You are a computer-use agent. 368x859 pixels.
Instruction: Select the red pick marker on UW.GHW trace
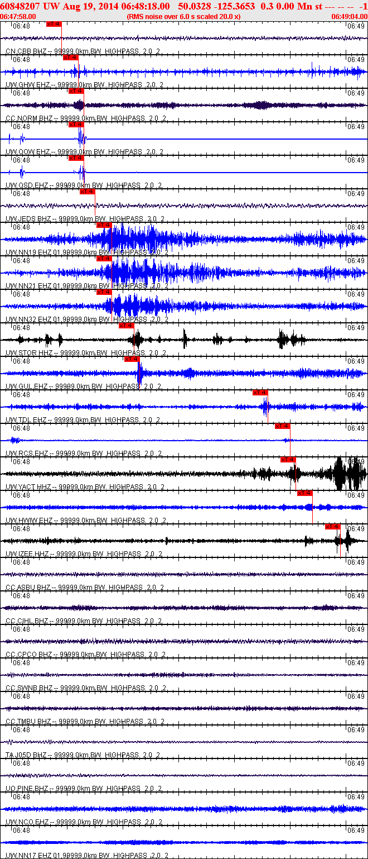point(71,58)
